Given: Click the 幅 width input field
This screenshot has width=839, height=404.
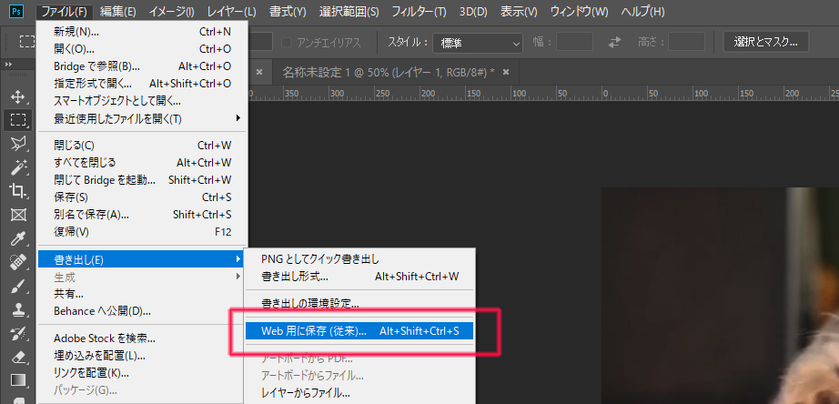Looking at the screenshot, I should click(x=574, y=42).
